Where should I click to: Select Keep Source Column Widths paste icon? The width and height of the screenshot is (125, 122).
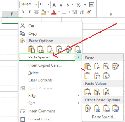97,76
